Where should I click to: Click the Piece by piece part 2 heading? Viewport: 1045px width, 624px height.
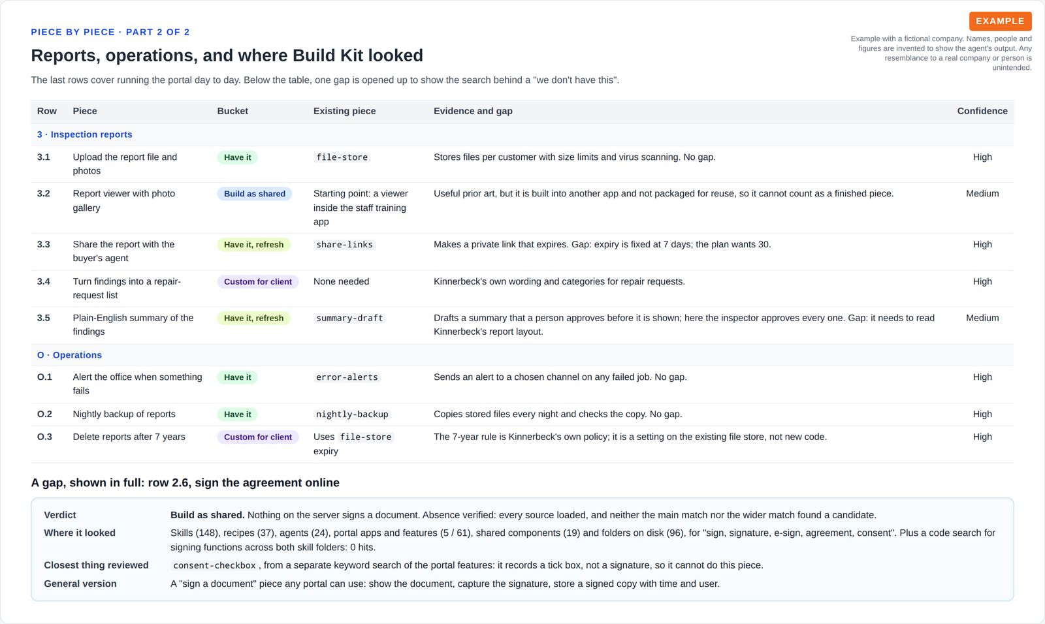click(110, 32)
